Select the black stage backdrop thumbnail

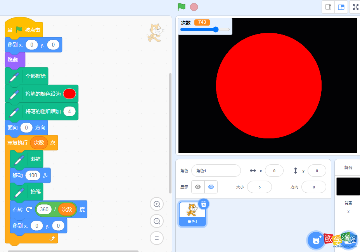[348, 187]
